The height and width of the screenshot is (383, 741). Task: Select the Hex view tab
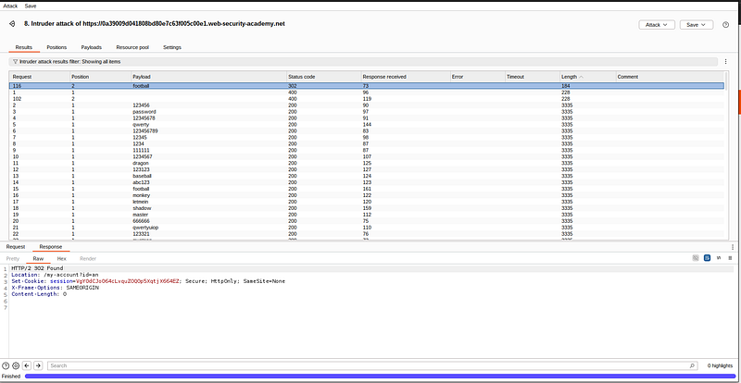point(62,258)
